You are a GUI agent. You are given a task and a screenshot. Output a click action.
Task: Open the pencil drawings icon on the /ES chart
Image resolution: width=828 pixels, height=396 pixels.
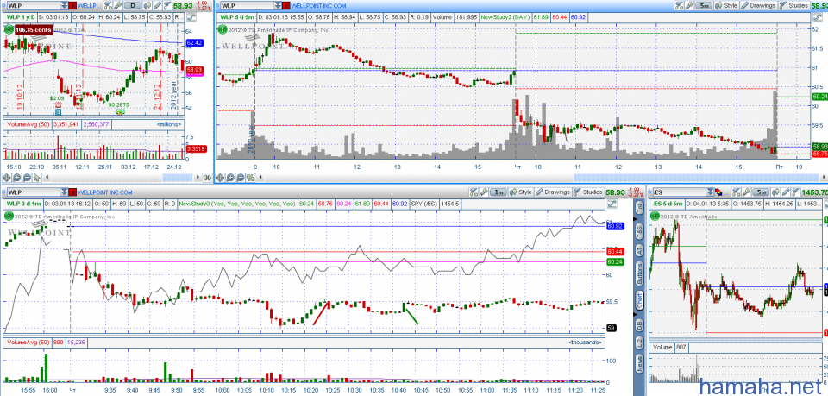[786, 192]
